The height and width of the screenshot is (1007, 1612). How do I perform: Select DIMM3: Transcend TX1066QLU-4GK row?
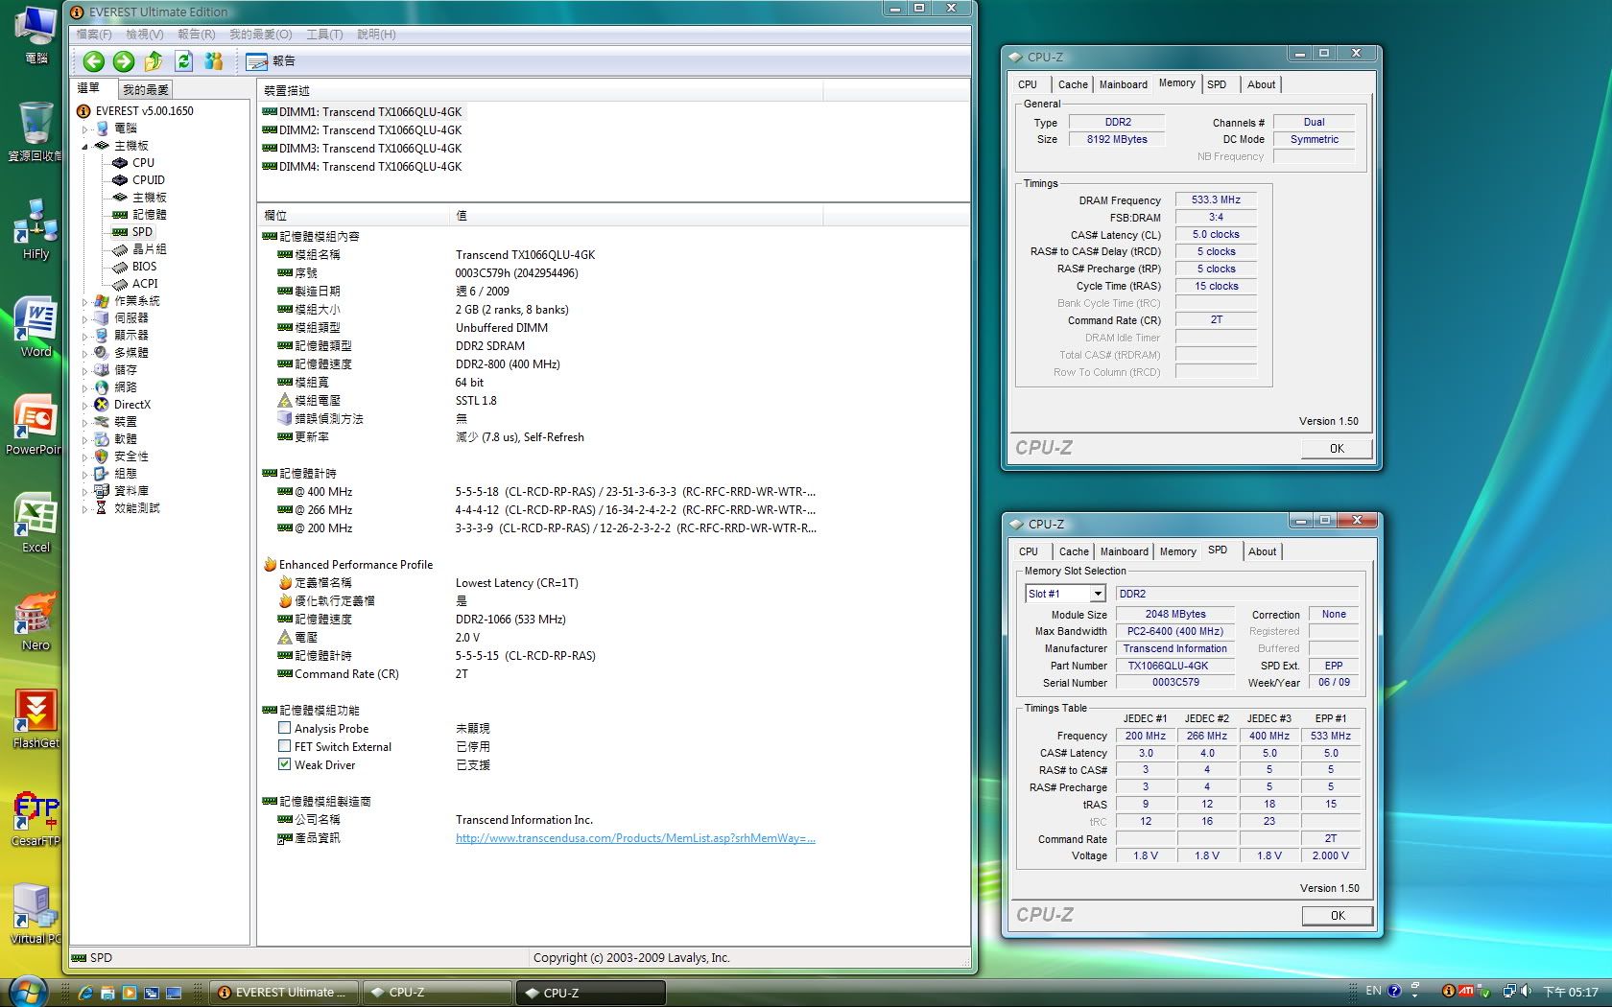pyautogui.click(x=363, y=149)
